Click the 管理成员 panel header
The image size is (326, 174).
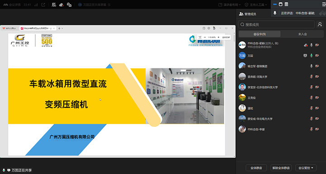click(x=248, y=14)
